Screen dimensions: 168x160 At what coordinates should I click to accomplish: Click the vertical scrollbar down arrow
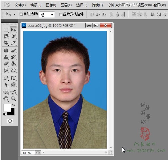[111, 148]
